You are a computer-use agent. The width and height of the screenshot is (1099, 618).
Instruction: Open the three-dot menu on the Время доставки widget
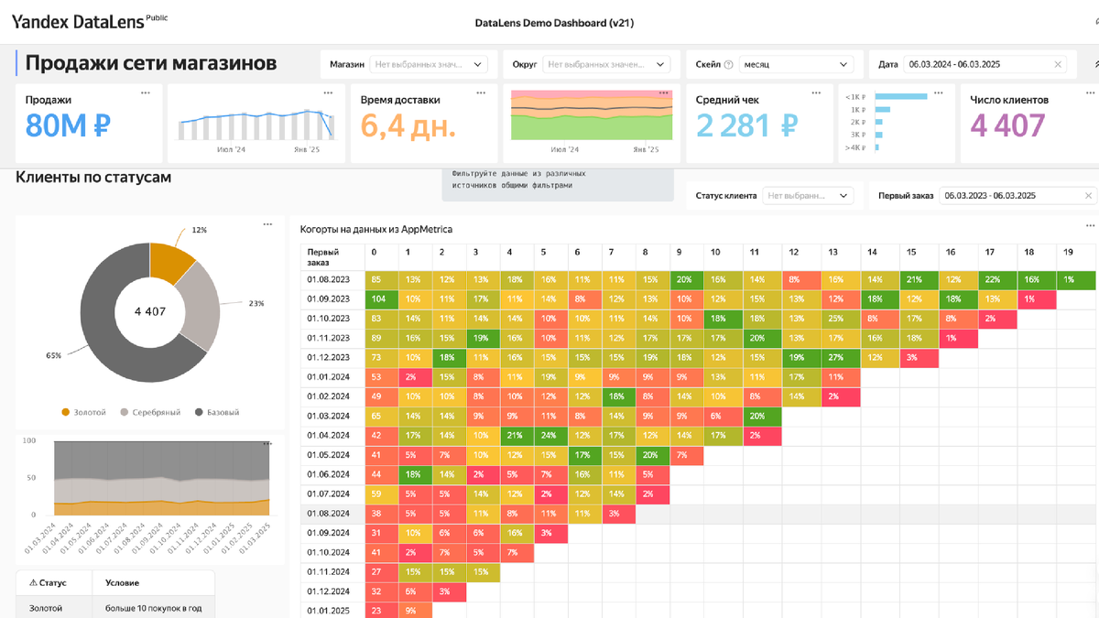coord(481,92)
